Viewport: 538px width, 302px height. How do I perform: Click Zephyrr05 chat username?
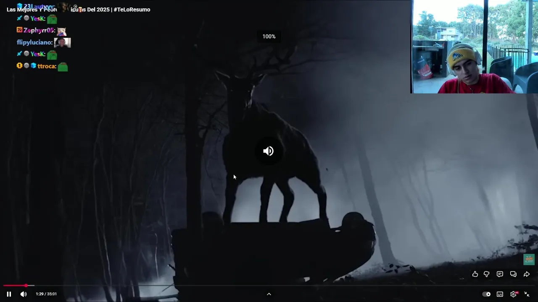click(x=39, y=31)
